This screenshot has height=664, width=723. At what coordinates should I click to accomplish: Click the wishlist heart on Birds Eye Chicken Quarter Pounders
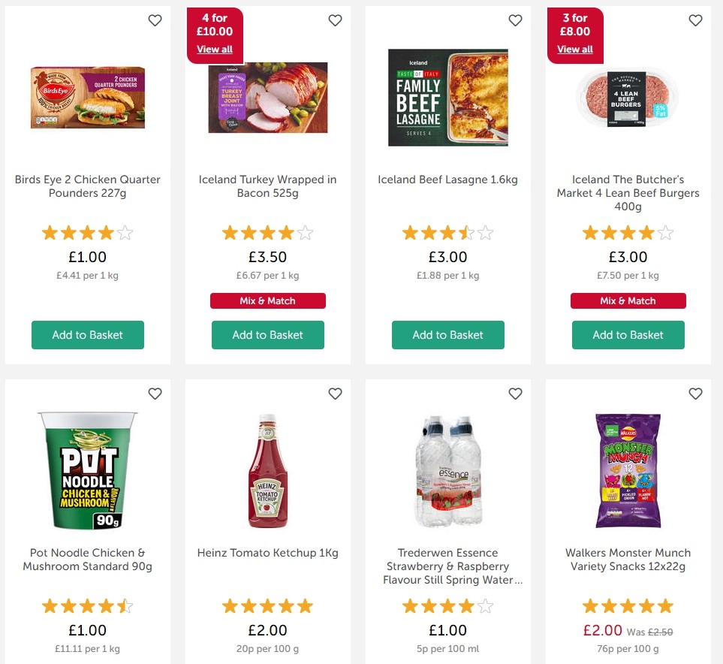155,20
